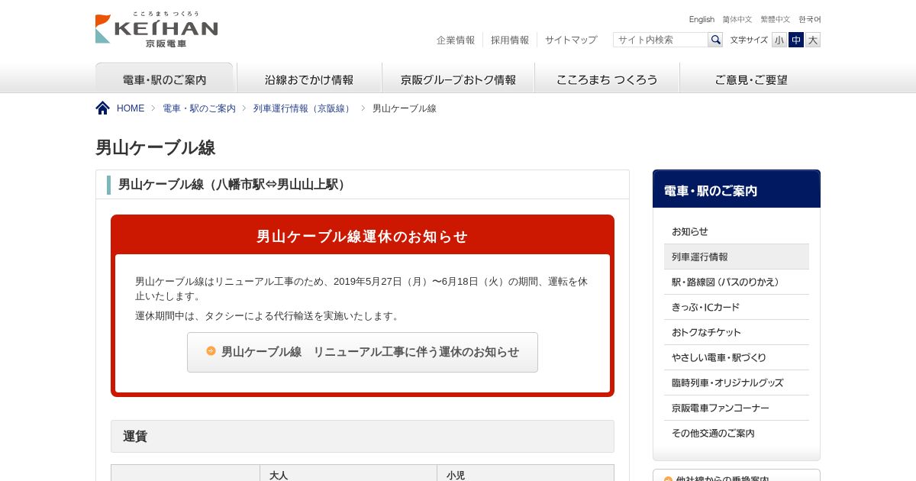Click the Keihan railway logo
Screen dimensions: 916x481
pyautogui.click(x=156, y=30)
